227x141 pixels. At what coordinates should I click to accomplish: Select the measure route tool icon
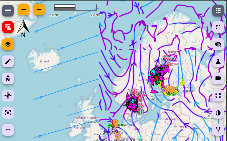coord(8,96)
